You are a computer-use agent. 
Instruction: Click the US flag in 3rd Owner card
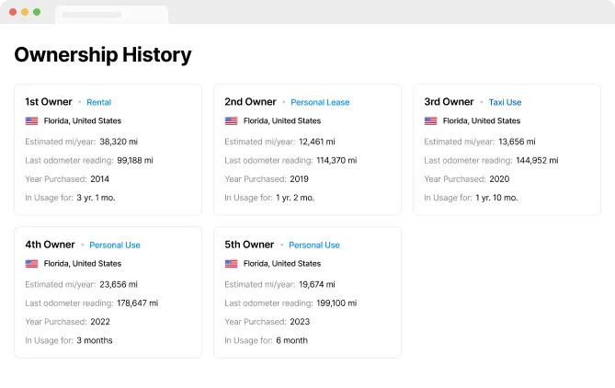coord(430,121)
